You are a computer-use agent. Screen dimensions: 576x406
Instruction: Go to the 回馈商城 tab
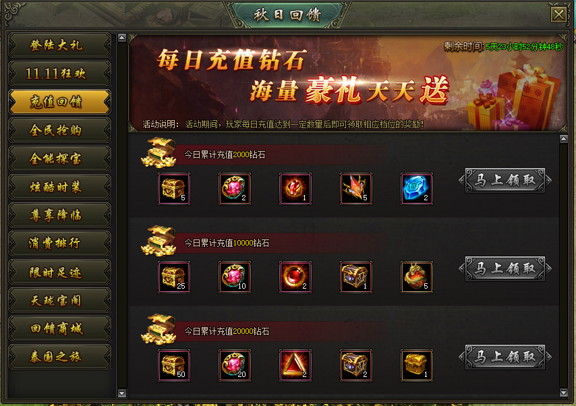[59, 328]
